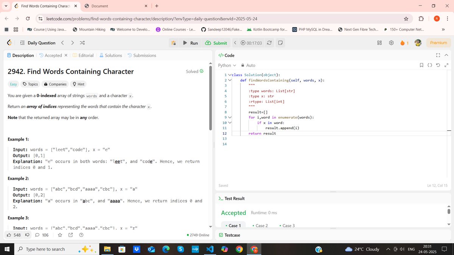Viewport: 454px width, 255px height.
Task: Enter full screen for the Code panel
Action: [x=438, y=55]
